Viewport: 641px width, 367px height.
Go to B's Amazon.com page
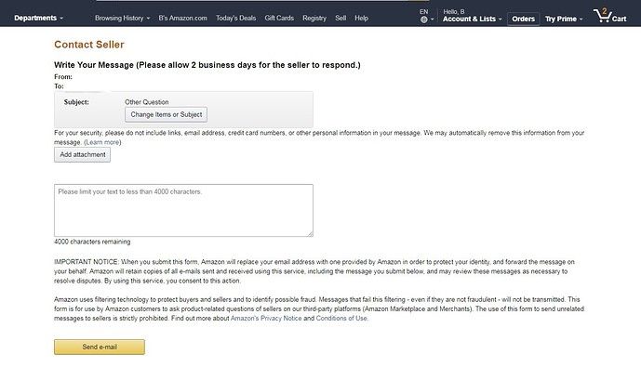coord(182,18)
